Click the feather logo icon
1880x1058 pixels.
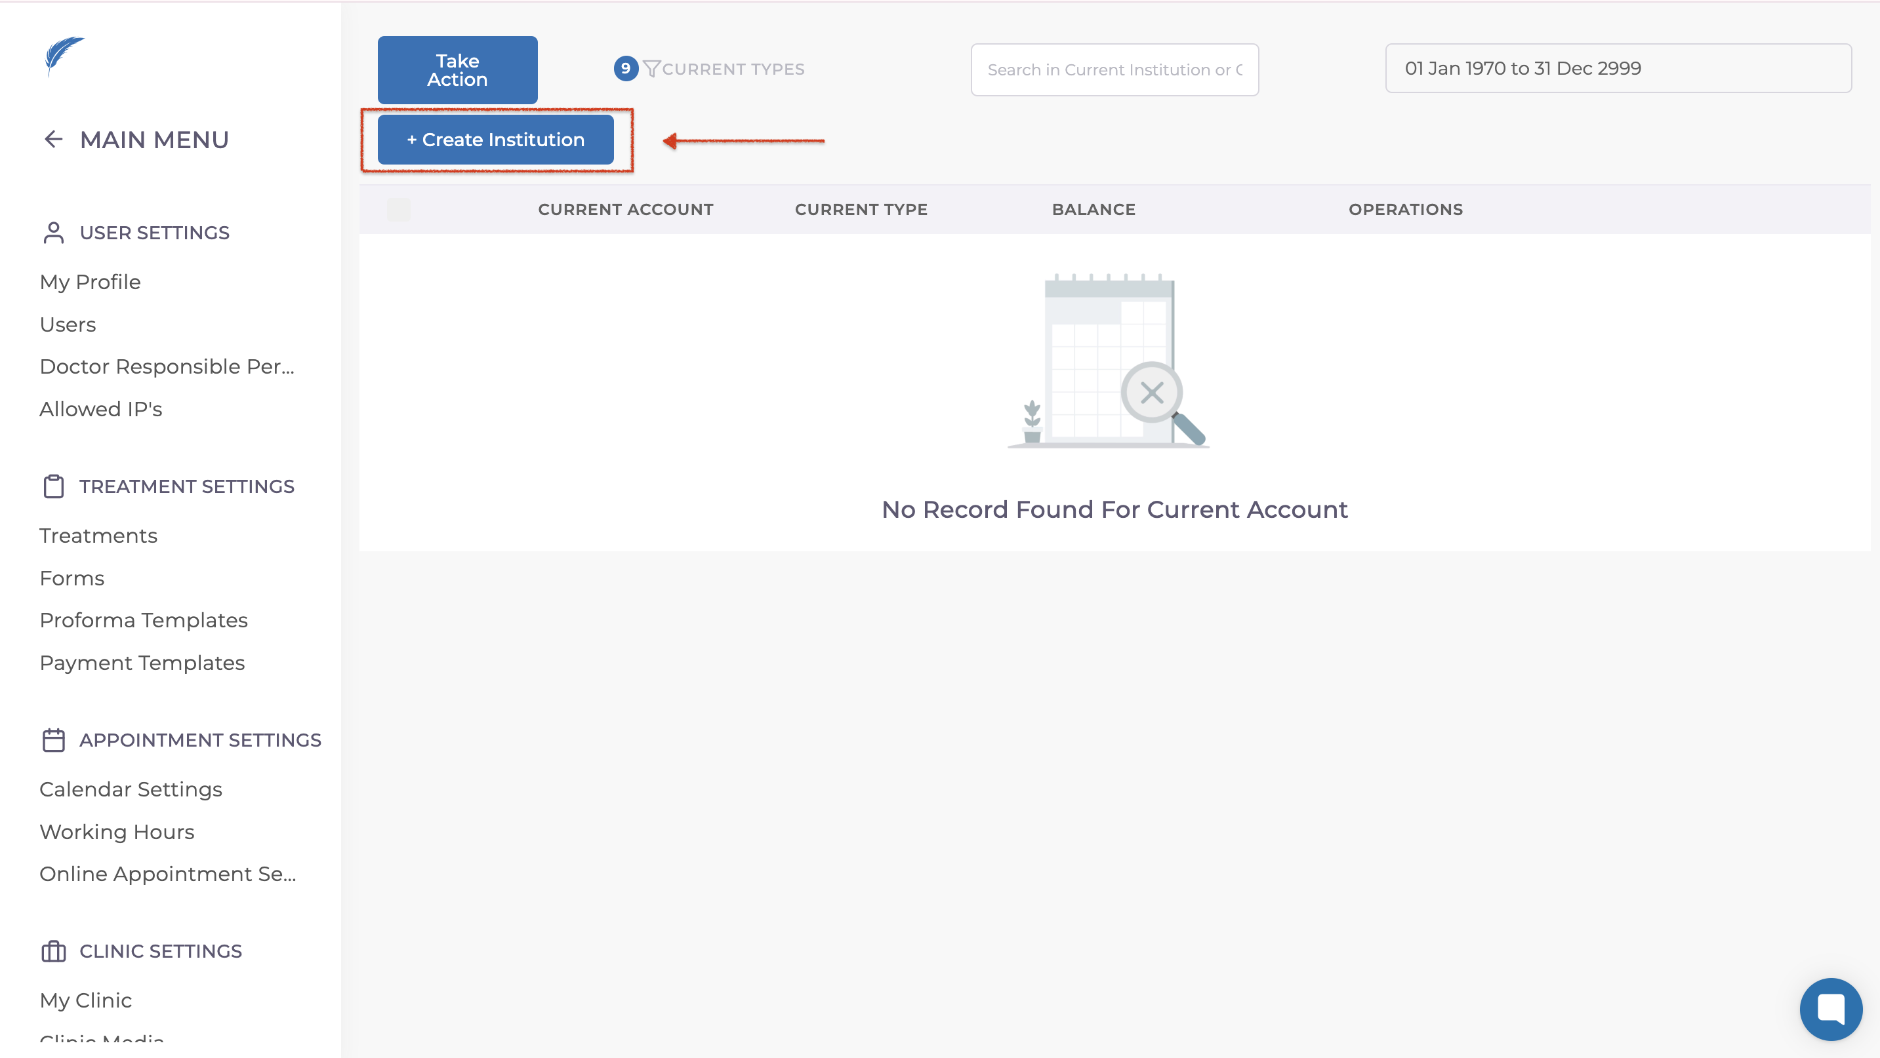click(x=64, y=56)
